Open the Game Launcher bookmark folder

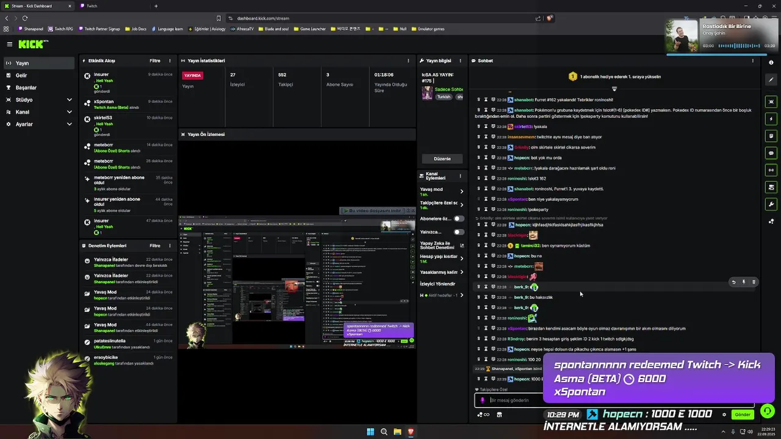310,29
